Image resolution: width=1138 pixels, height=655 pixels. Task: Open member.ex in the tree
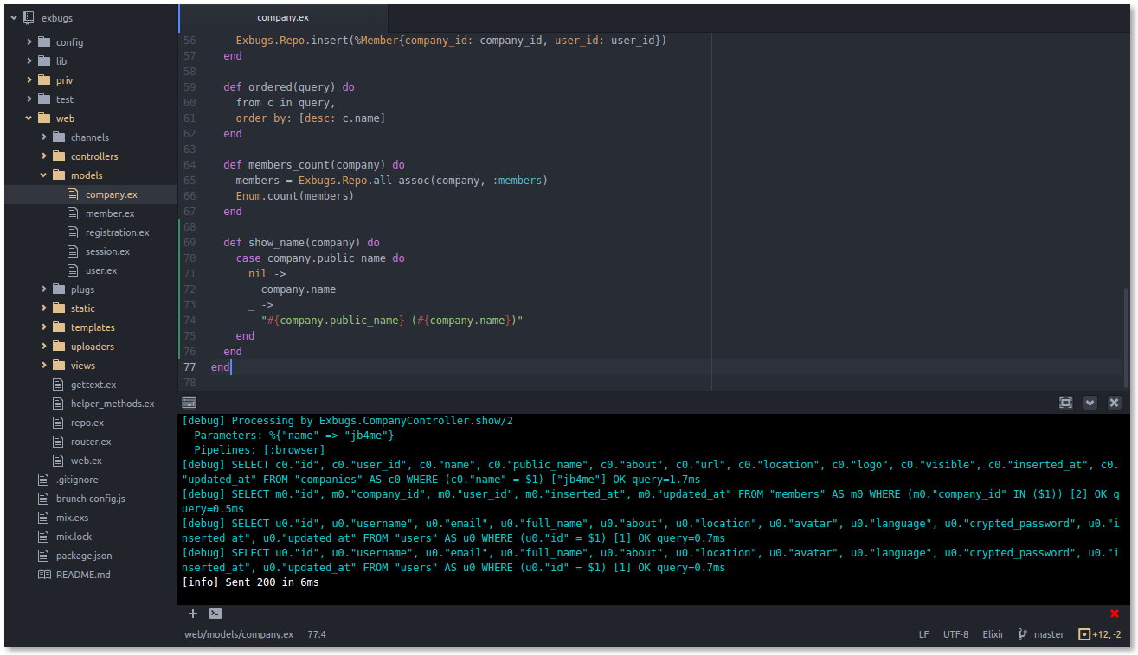(110, 213)
